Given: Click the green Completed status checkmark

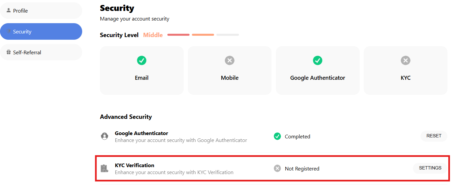Looking at the screenshot, I should 277,136.
